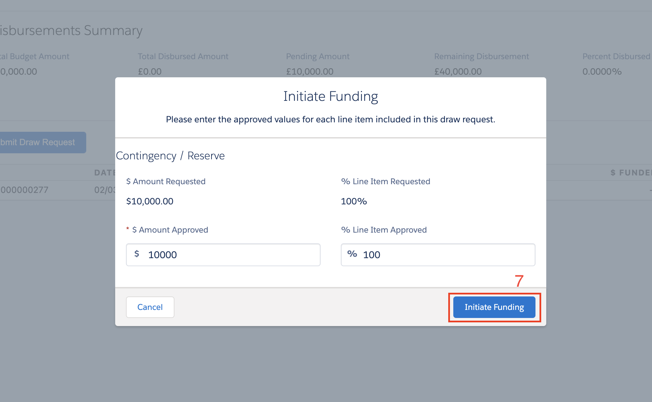The height and width of the screenshot is (402, 652).
Task: Click the draw request instruction text
Action: coord(330,119)
